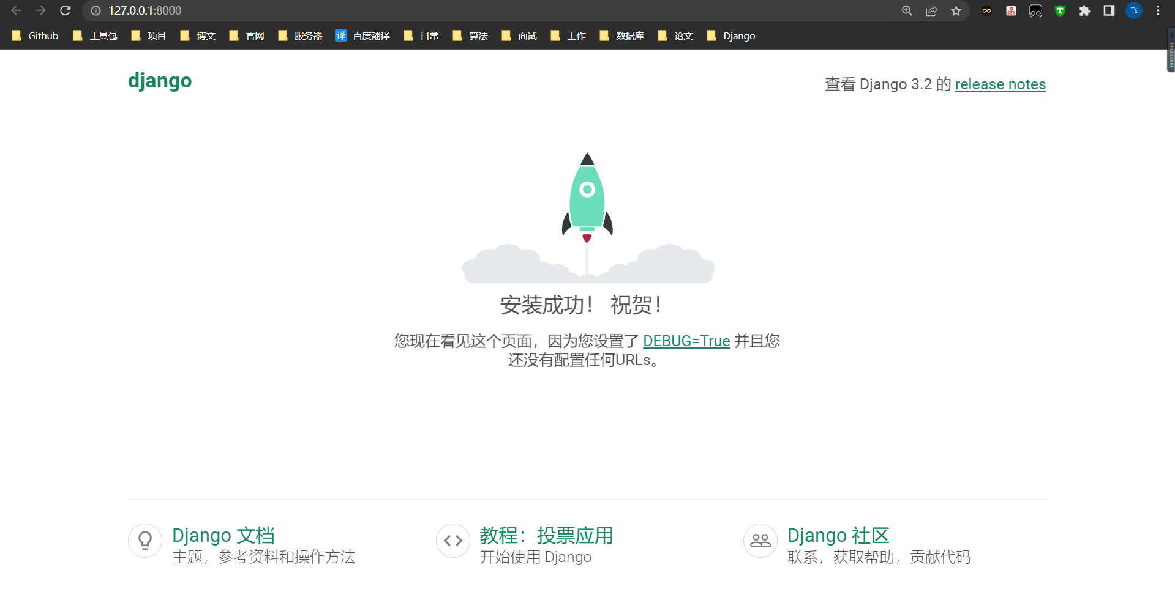Open the release notes link

point(1000,84)
